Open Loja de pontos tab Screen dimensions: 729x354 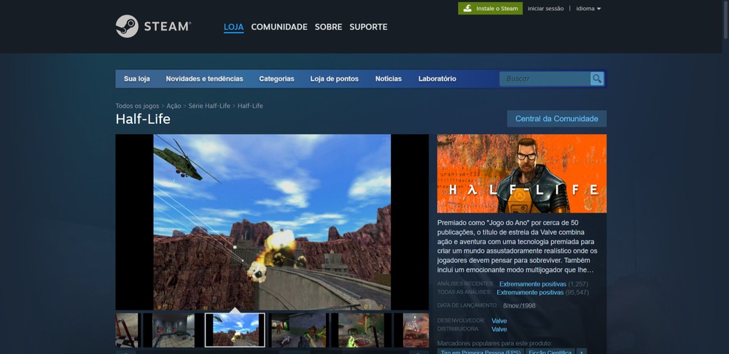pyautogui.click(x=335, y=79)
